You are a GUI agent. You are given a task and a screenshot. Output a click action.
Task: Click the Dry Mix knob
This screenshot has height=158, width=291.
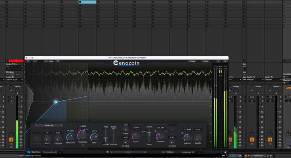click(x=198, y=137)
